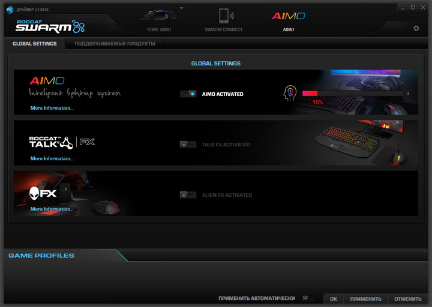Select the AIMO logo tab in header
The width and height of the screenshot is (432, 307).
pyautogui.click(x=288, y=16)
